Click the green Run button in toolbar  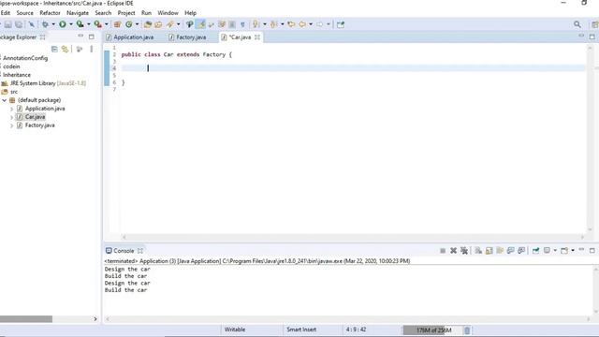[63, 24]
